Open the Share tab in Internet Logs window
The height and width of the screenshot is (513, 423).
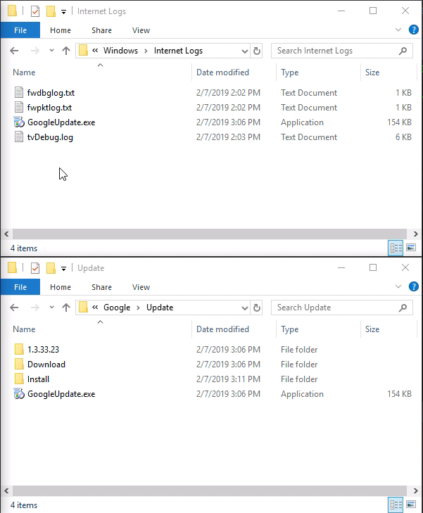(101, 30)
